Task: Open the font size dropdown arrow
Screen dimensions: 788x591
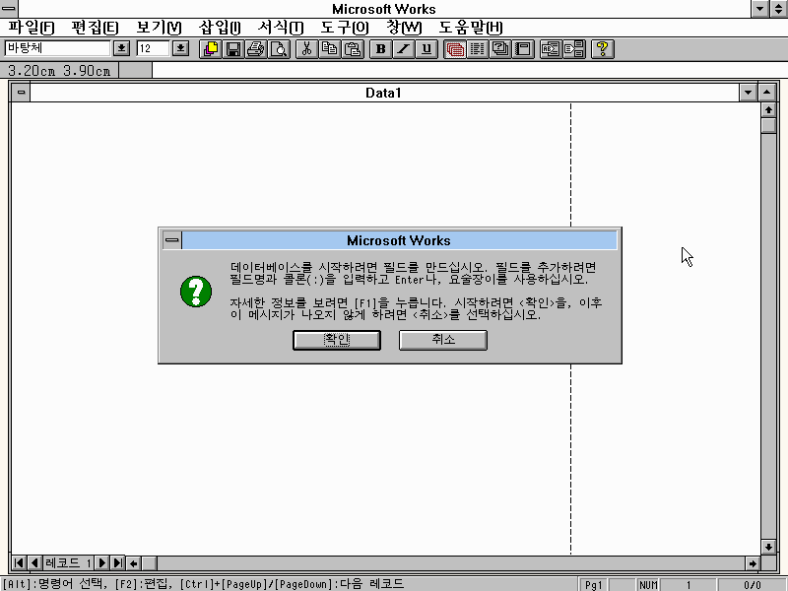Action: click(181, 48)
